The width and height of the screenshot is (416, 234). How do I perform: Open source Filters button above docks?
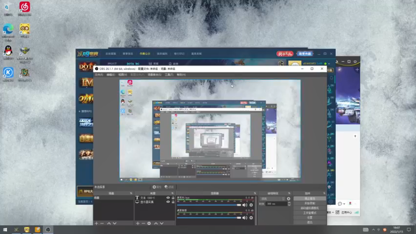(169, 187)
